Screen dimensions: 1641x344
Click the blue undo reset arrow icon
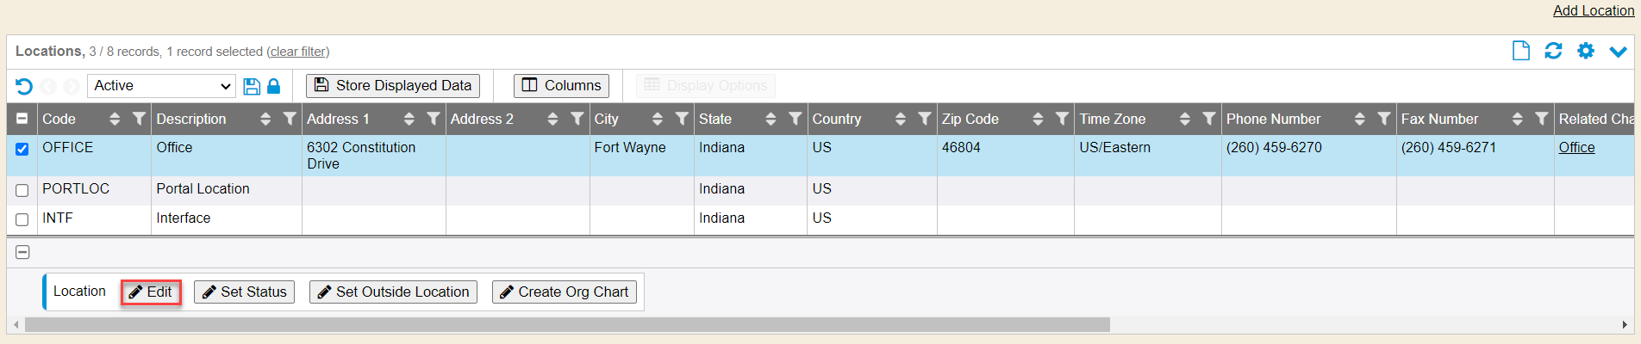tap(24, 86)
